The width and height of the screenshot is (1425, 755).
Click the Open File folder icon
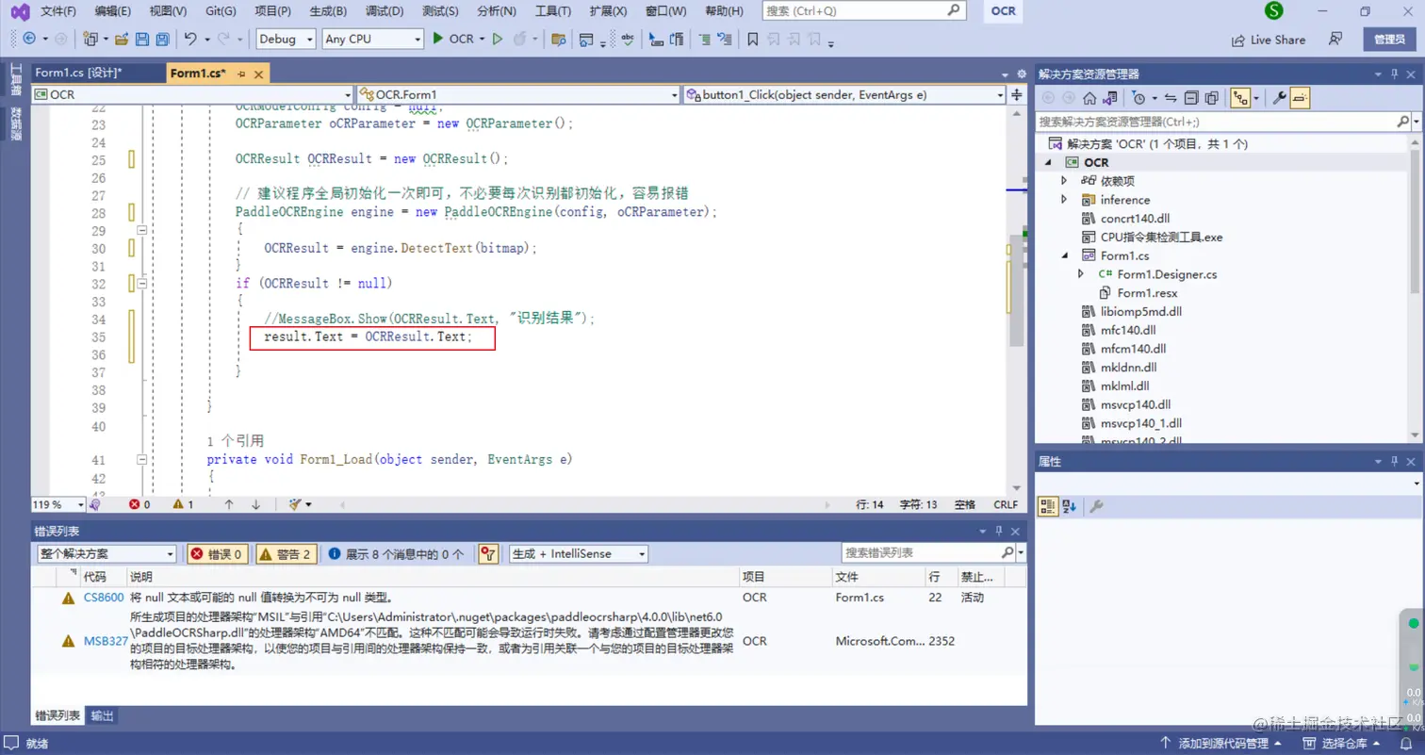click(122, 40)
